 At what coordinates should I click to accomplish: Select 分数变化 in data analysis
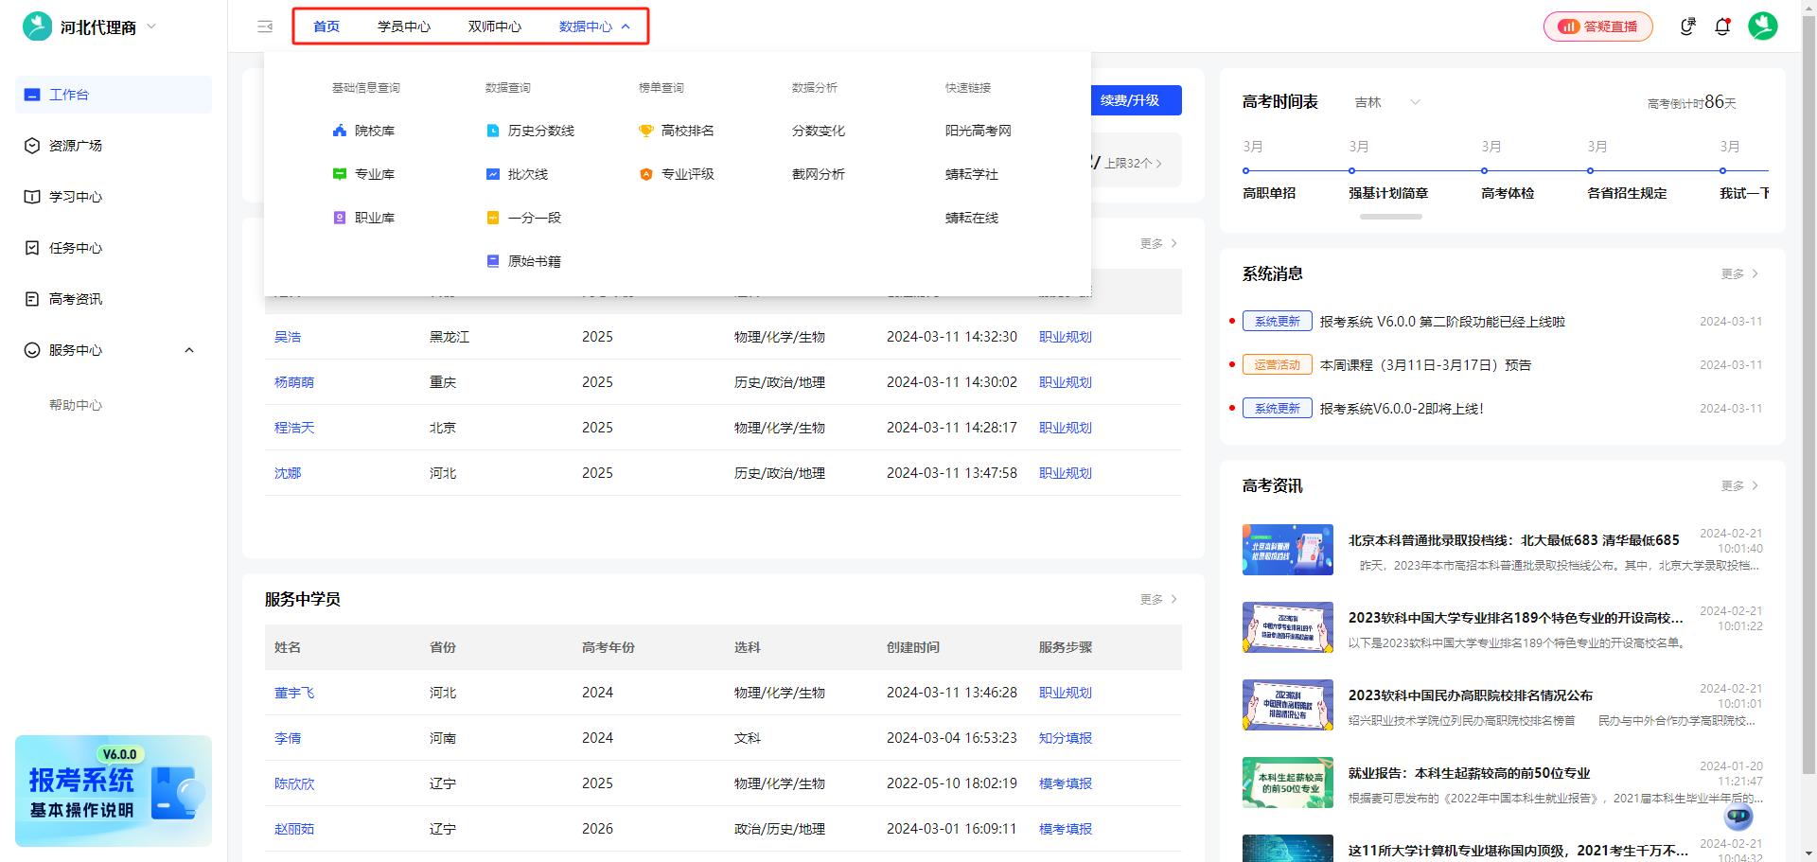coord(819,131)
